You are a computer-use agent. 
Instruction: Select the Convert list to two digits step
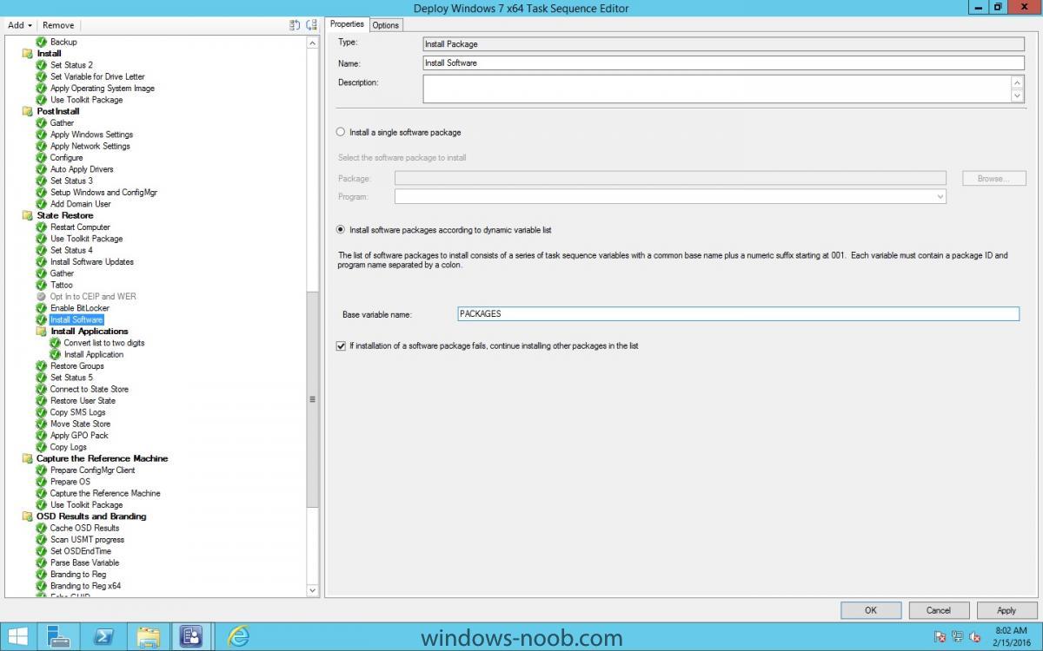[x=104, y=343]
